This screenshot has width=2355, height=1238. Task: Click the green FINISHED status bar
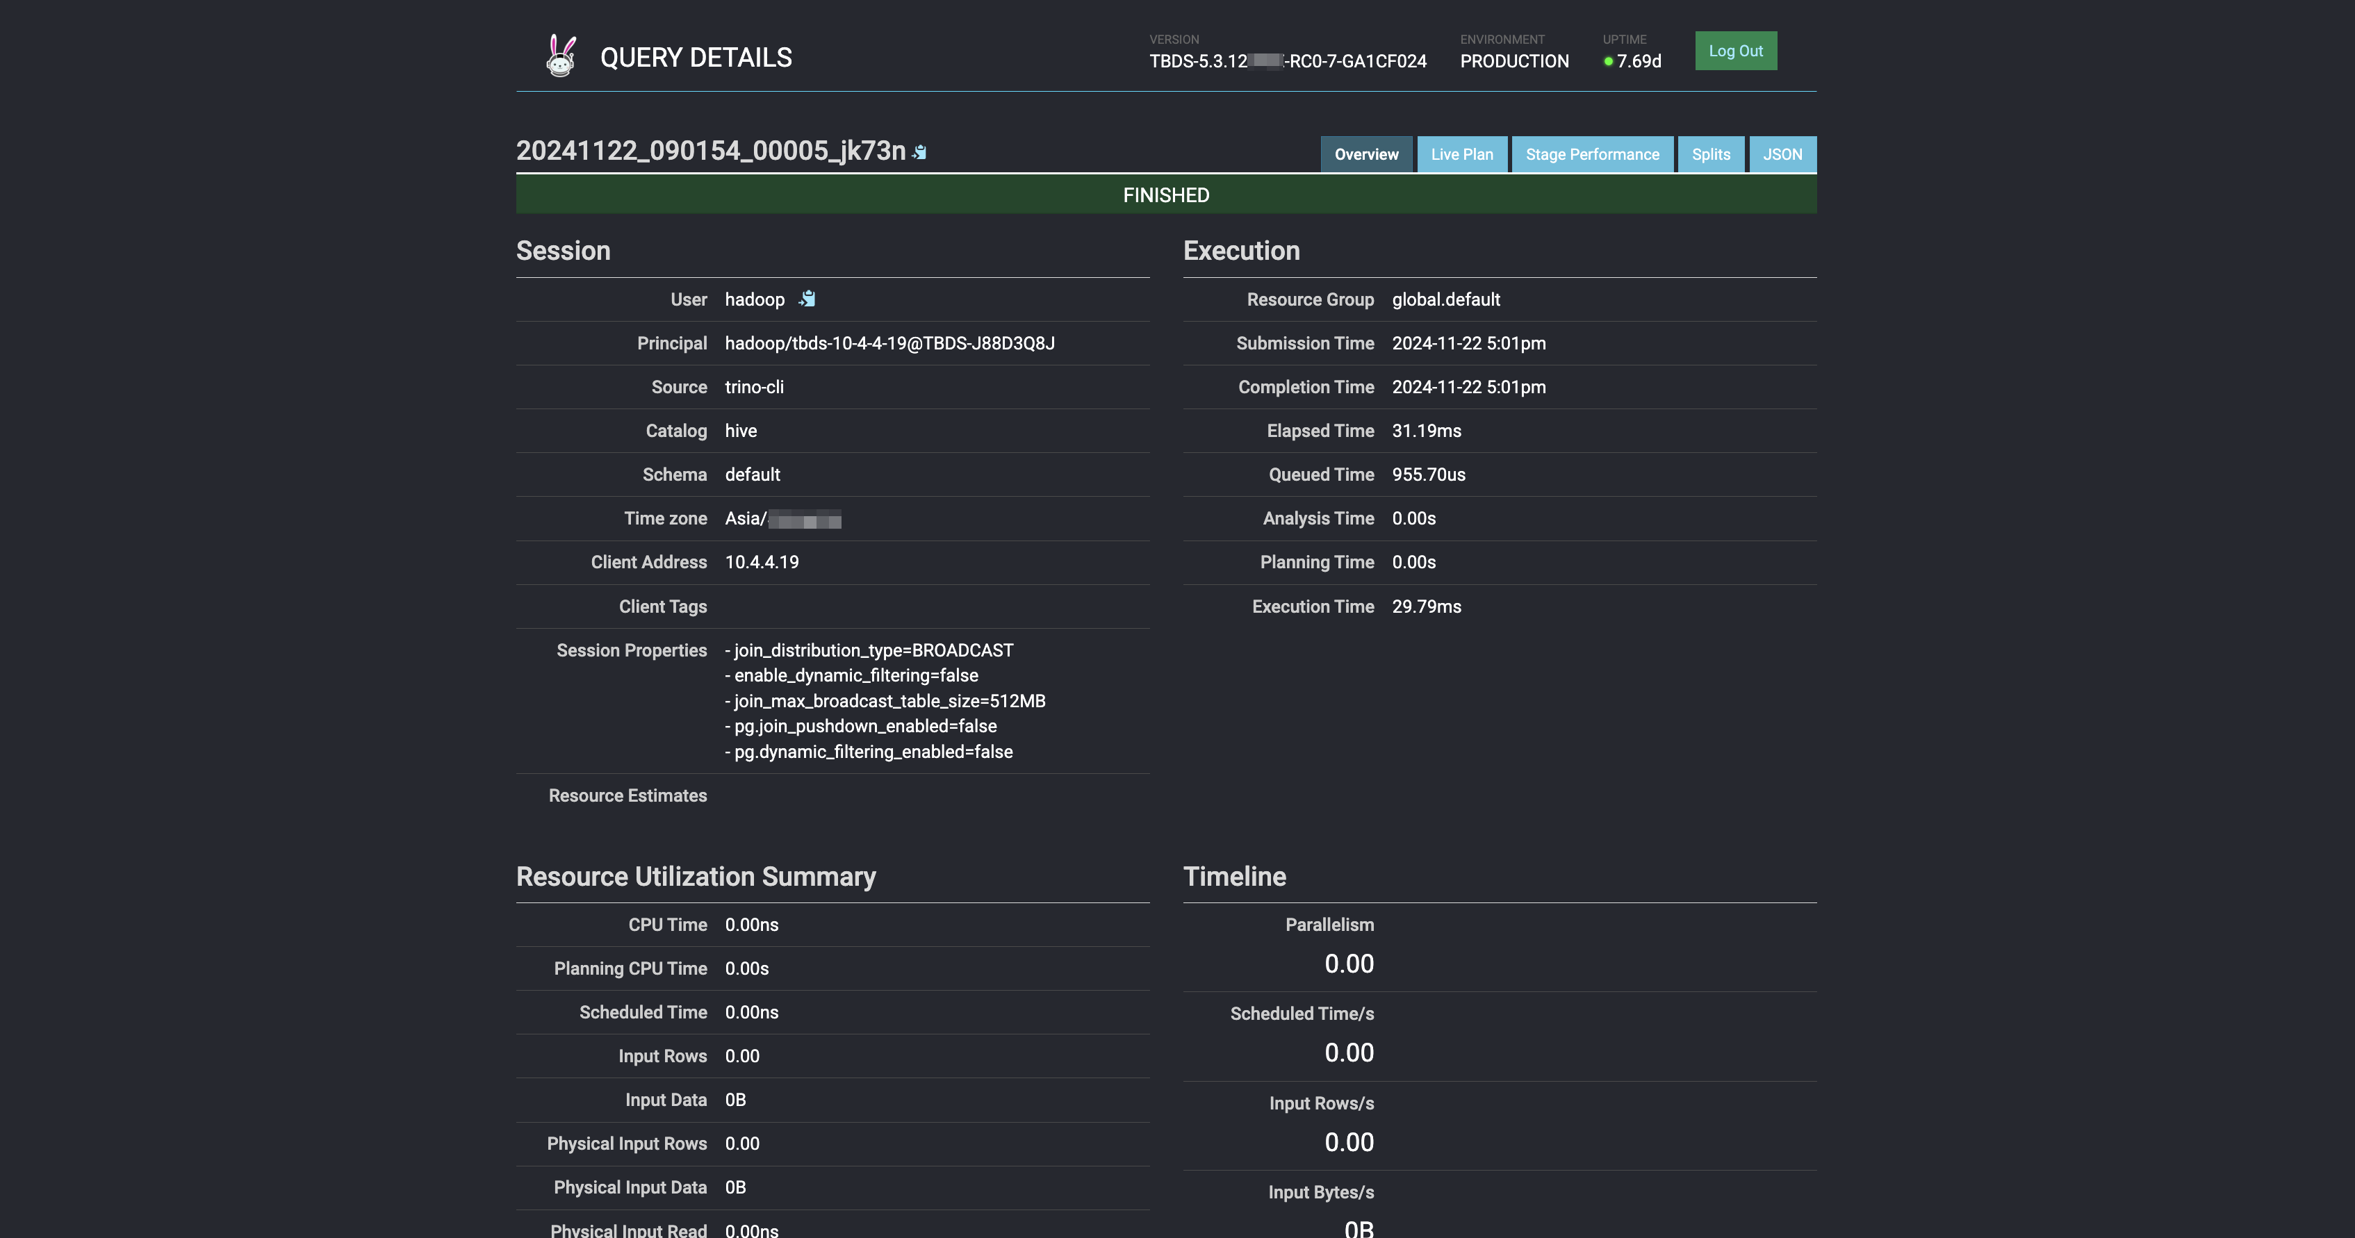[x=1165, y=195]
